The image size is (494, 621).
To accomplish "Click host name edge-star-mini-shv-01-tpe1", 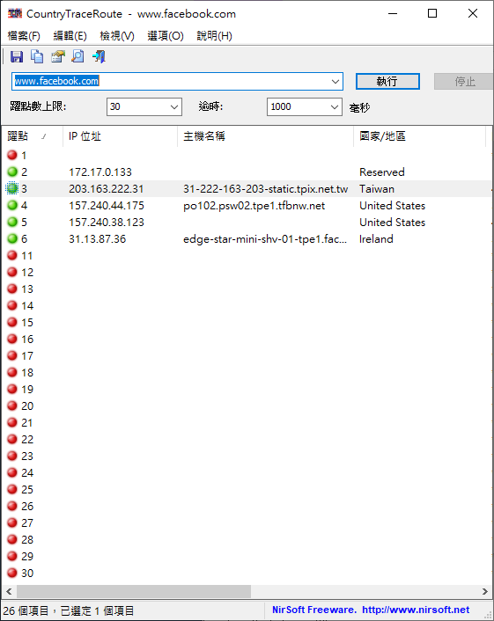I will (265, 238).
